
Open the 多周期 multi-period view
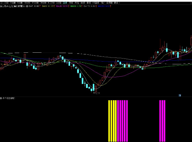(x=109, y=3)
